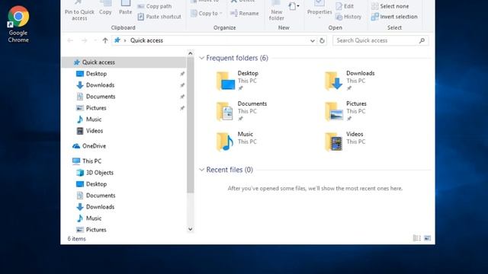Image resolution: width=488 pixels, height=274 pixels.
Task: Click the Rename ribbon button
Action: click(x=245, y=14)
